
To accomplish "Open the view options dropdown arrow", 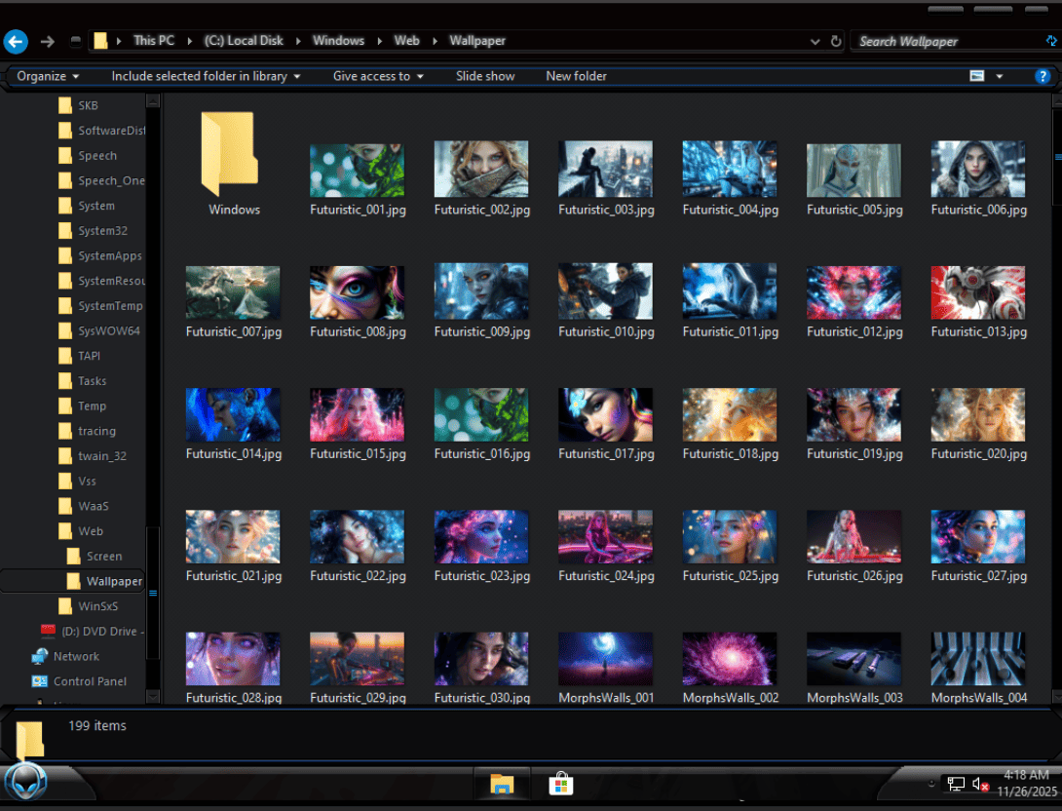I will coord(999,77).
